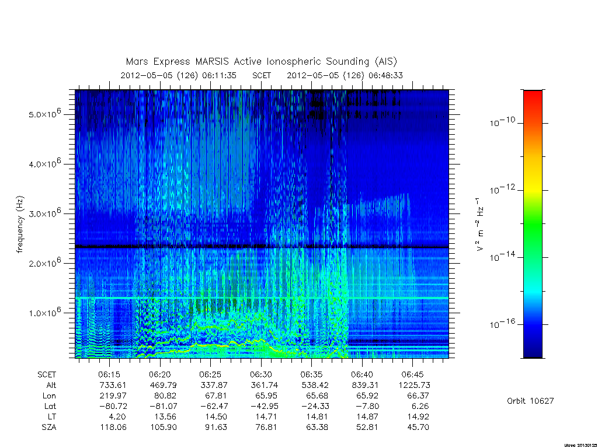598x448 pixels.
Task: Click start time '2012-05-05 (126) 06:11:35'
Action: tap(179, 75)
